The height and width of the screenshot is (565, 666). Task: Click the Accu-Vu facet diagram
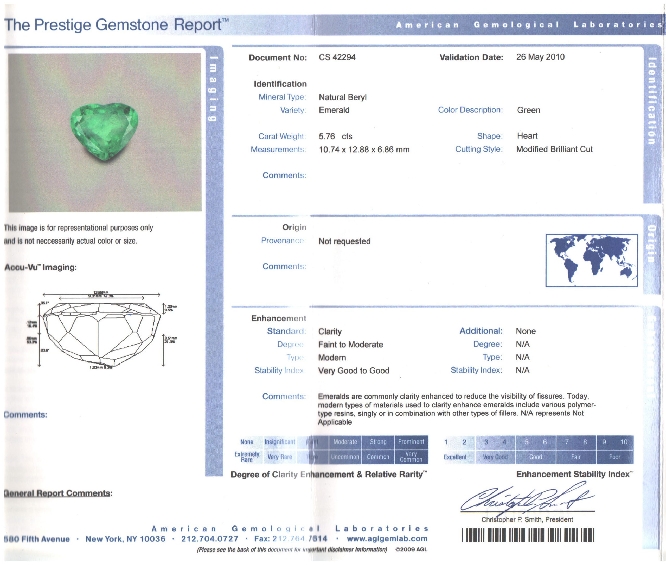(x=102, y=330)
